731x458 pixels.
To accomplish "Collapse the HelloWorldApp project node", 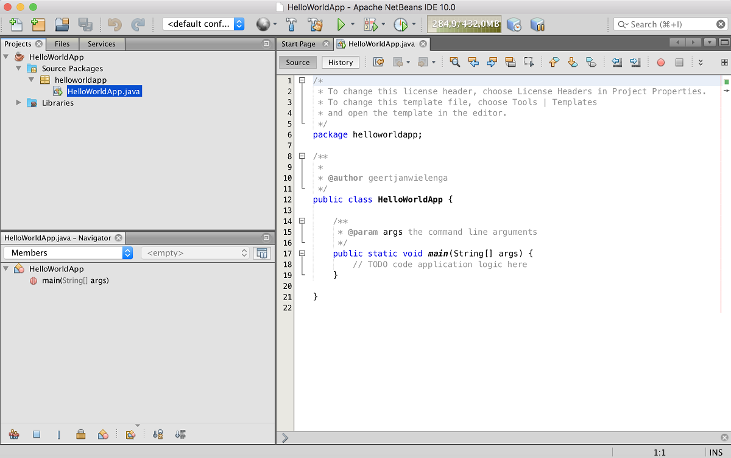I will click(x=6, y=57).
